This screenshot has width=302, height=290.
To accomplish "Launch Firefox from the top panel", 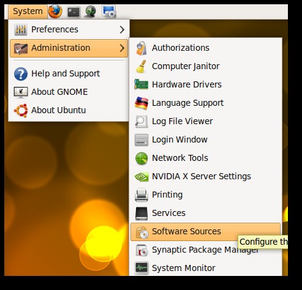I will 55,12.
